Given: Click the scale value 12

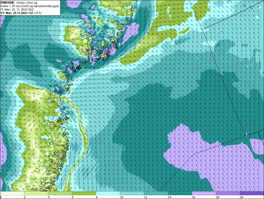Looking at the screenshot, I should (145, 197).
